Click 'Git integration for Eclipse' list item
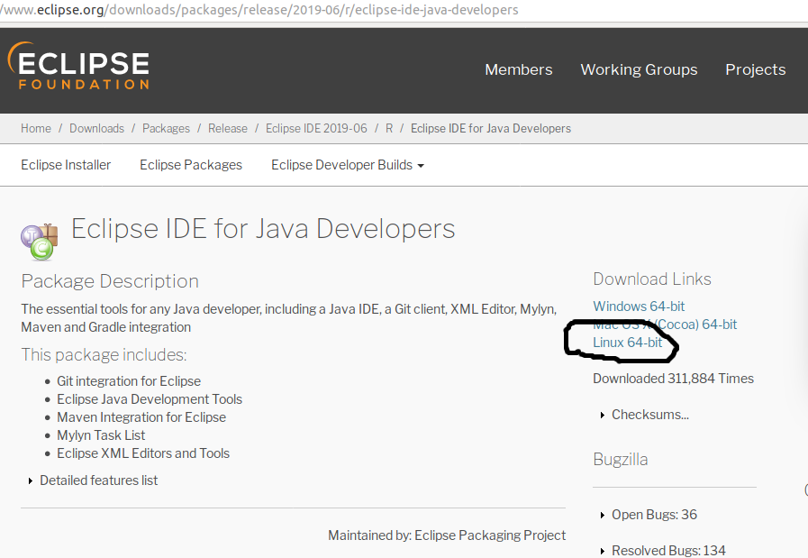 129,381
